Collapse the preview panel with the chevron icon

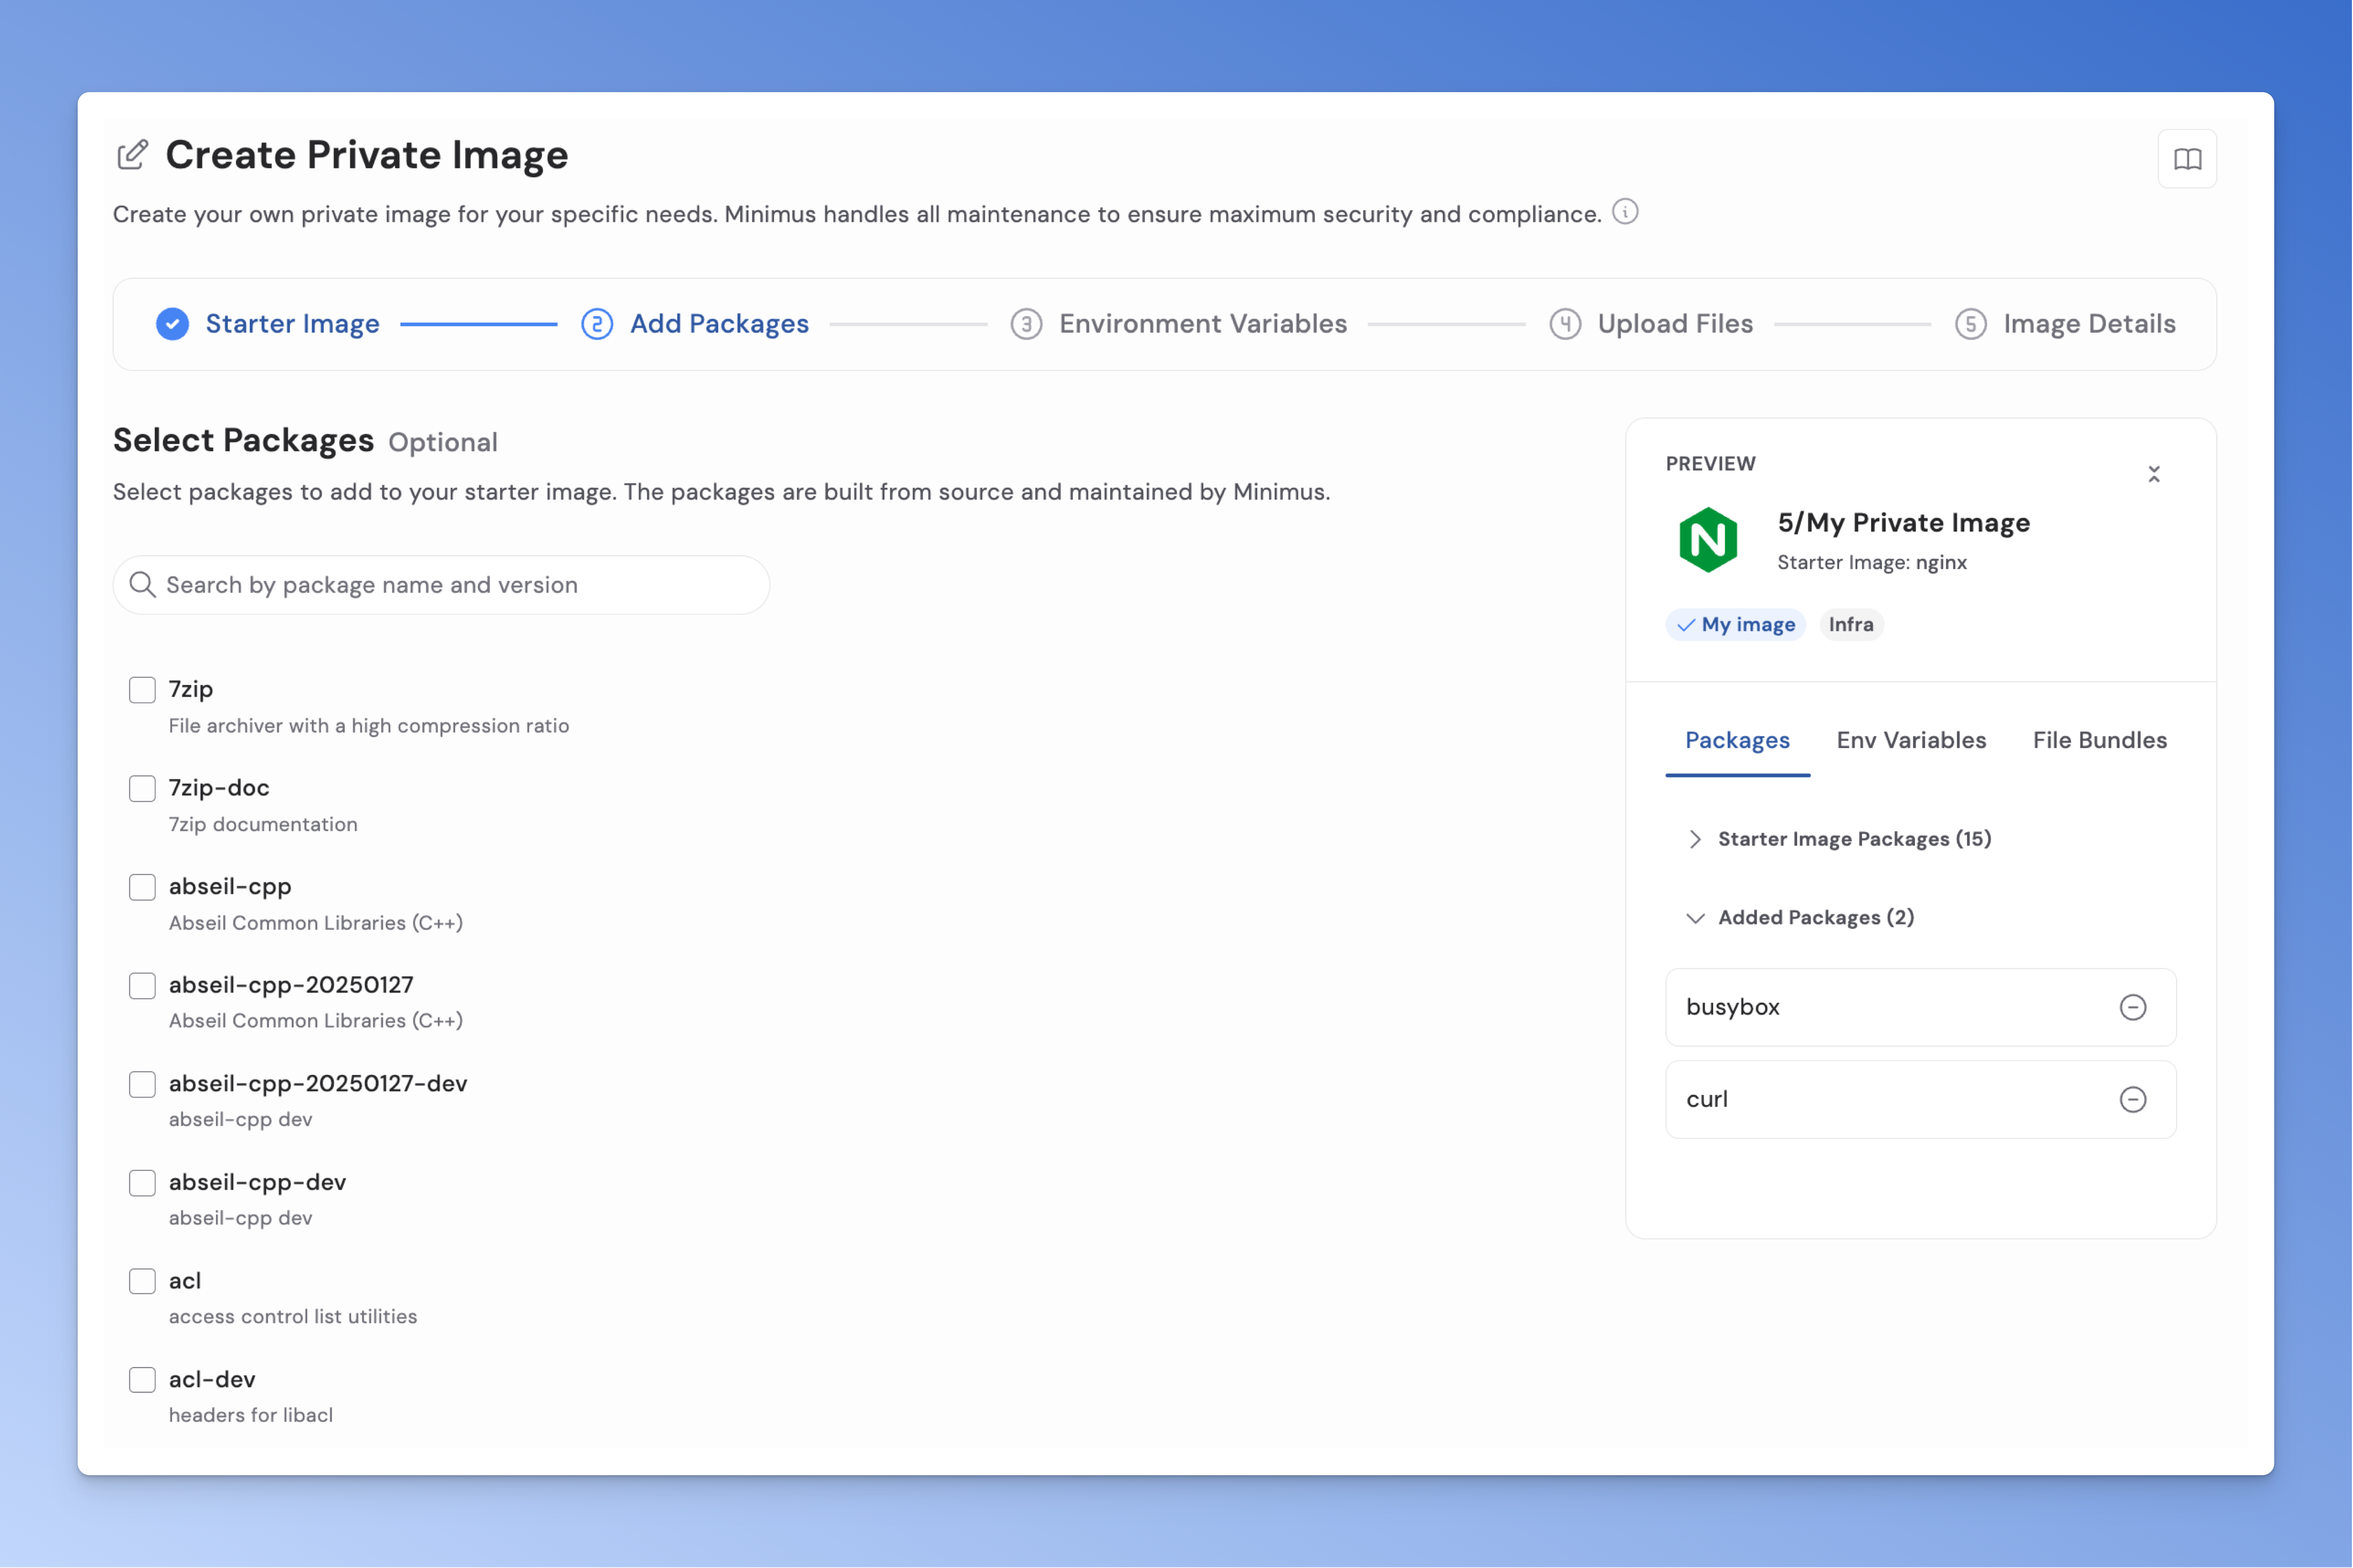pyautogui.click(x=2155, y=473)
